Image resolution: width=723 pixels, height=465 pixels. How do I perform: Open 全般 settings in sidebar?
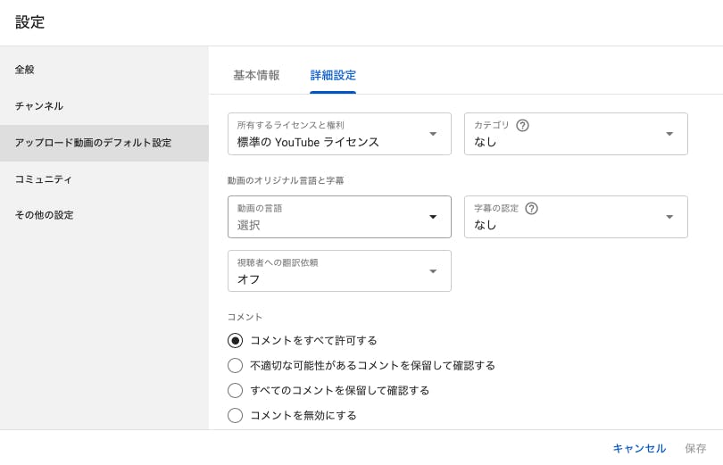(25, 70)
